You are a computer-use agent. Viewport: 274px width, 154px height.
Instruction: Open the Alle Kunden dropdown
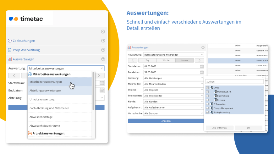[x=173, y=102]
